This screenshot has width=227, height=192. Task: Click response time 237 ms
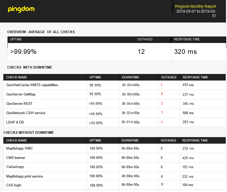[x=188, y=94]
